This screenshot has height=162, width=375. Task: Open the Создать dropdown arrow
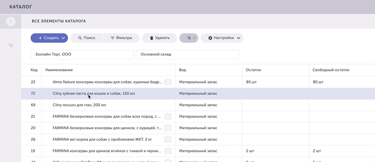(x=63, y=38)
